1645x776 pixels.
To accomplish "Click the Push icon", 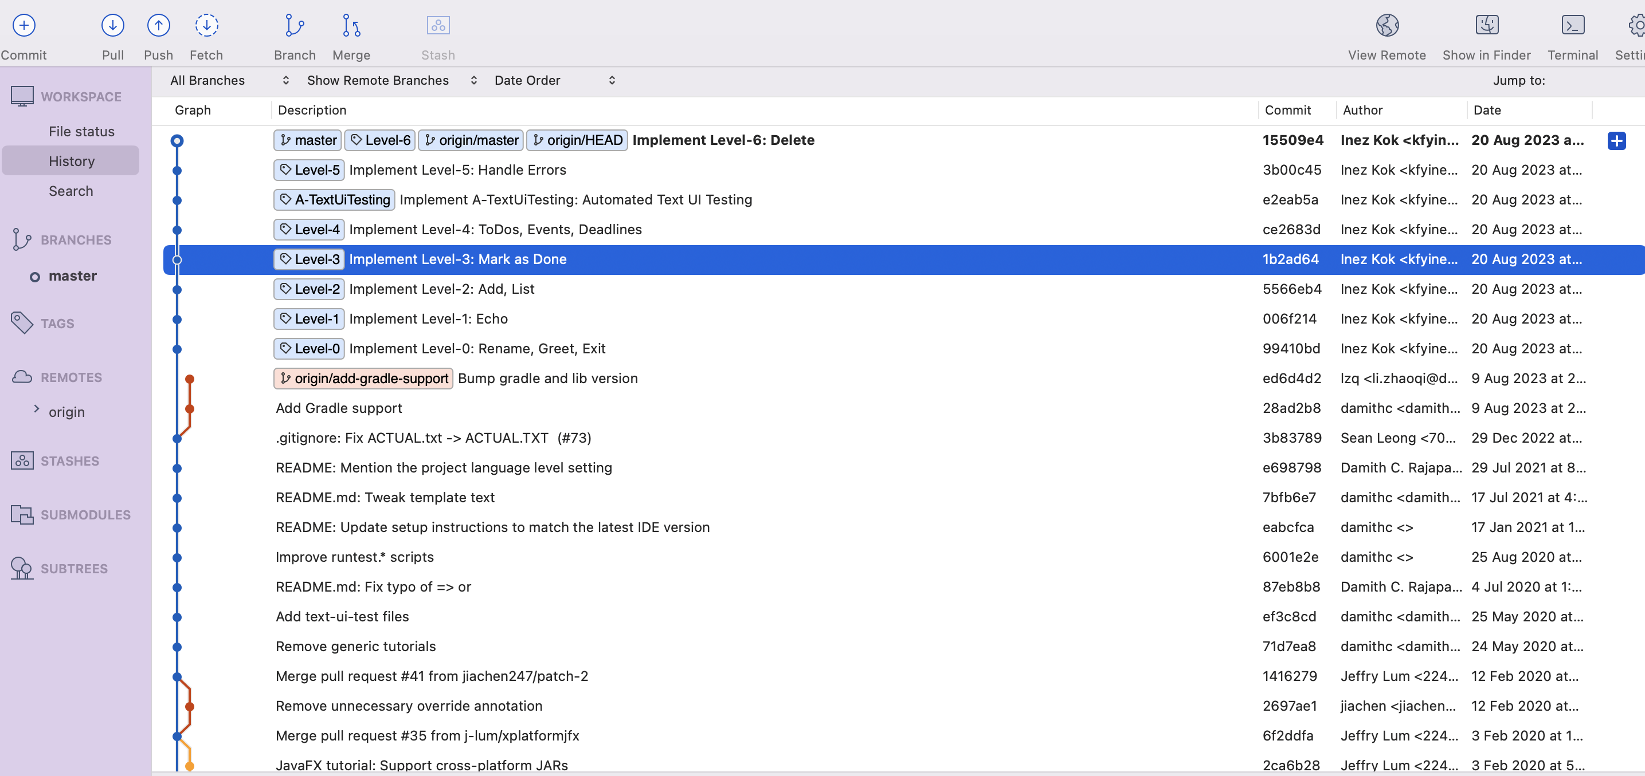I will point(158,26).
